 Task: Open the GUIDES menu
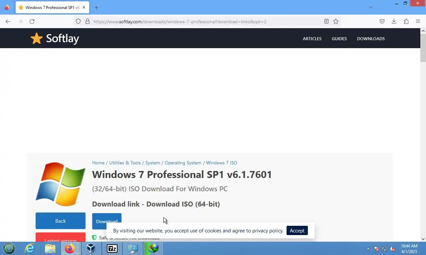click(339, 39)
